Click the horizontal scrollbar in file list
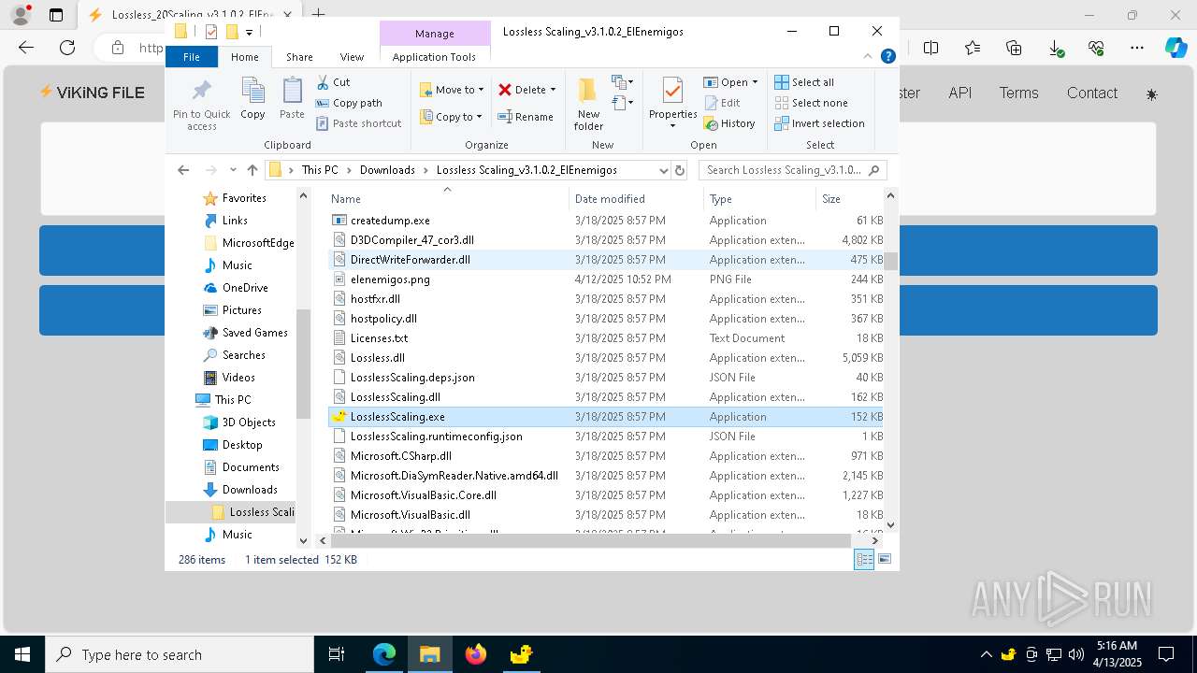This screenshot has width=1197, height=673. 591,540
